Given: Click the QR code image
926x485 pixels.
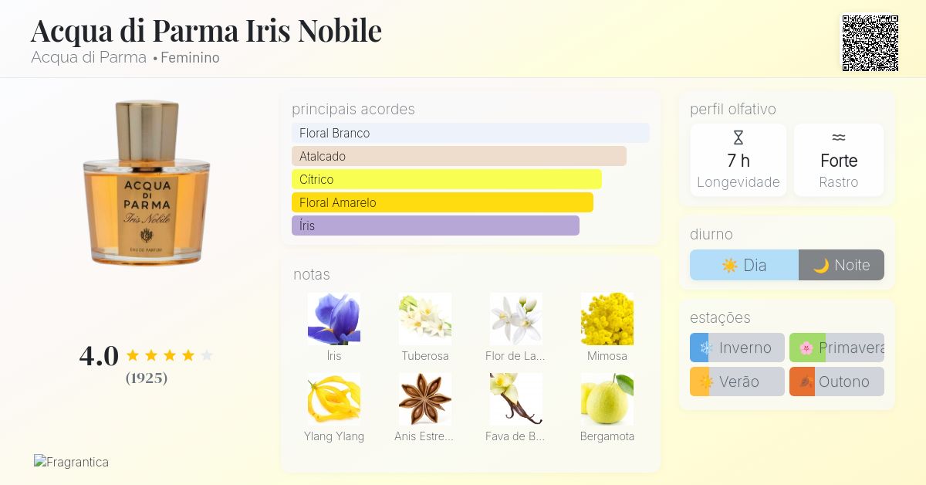Looking at the screenshot, I should click(870, 43).
